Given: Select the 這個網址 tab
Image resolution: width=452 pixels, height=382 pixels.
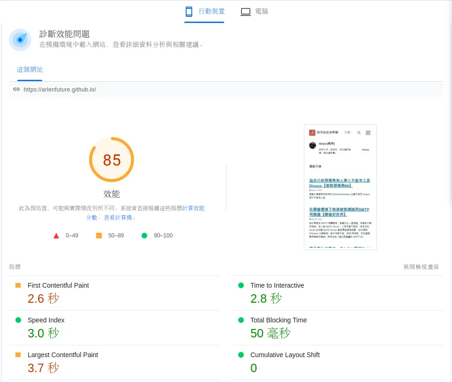Looking at the screenshot, I should tap(30, 69).
